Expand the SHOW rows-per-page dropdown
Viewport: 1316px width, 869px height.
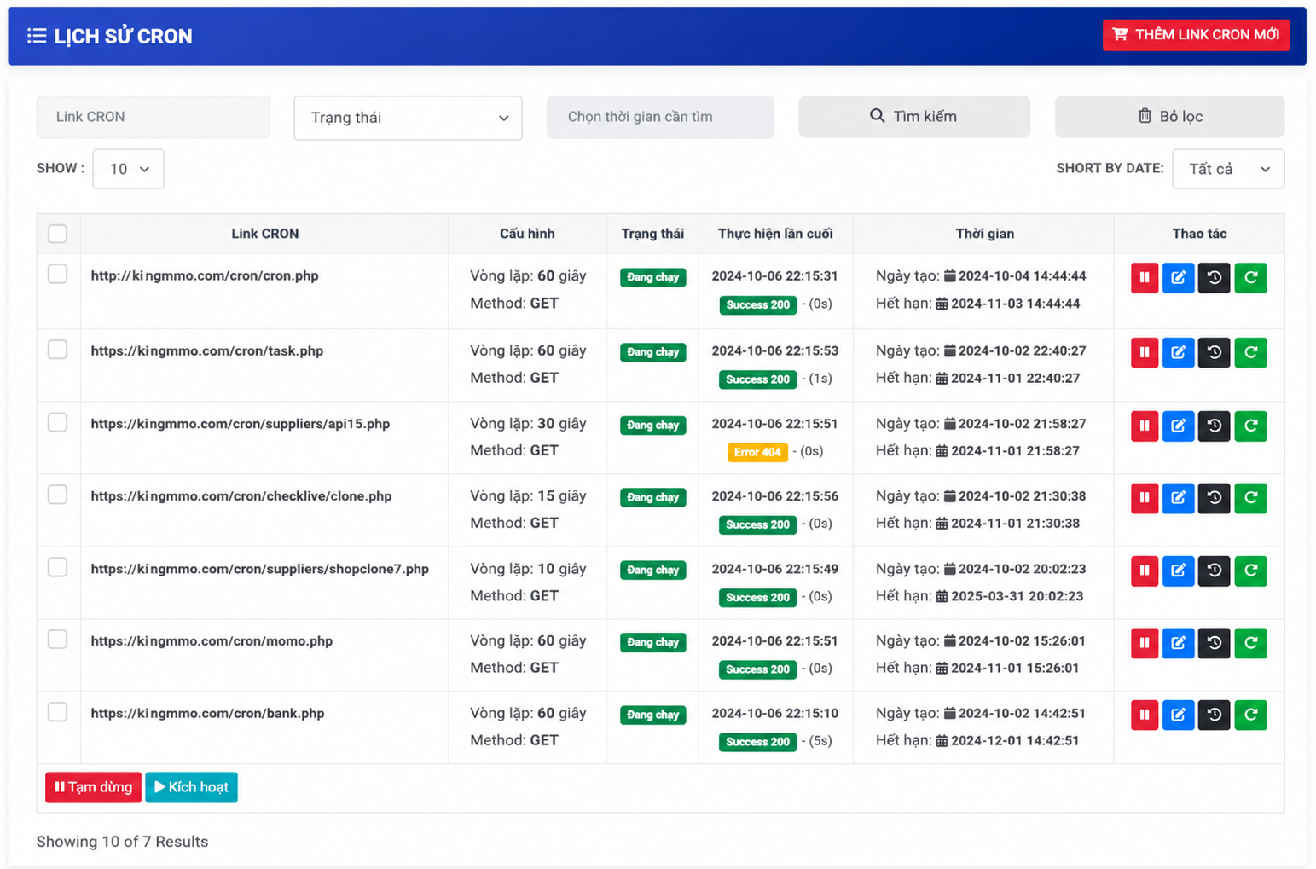point(128,169)
